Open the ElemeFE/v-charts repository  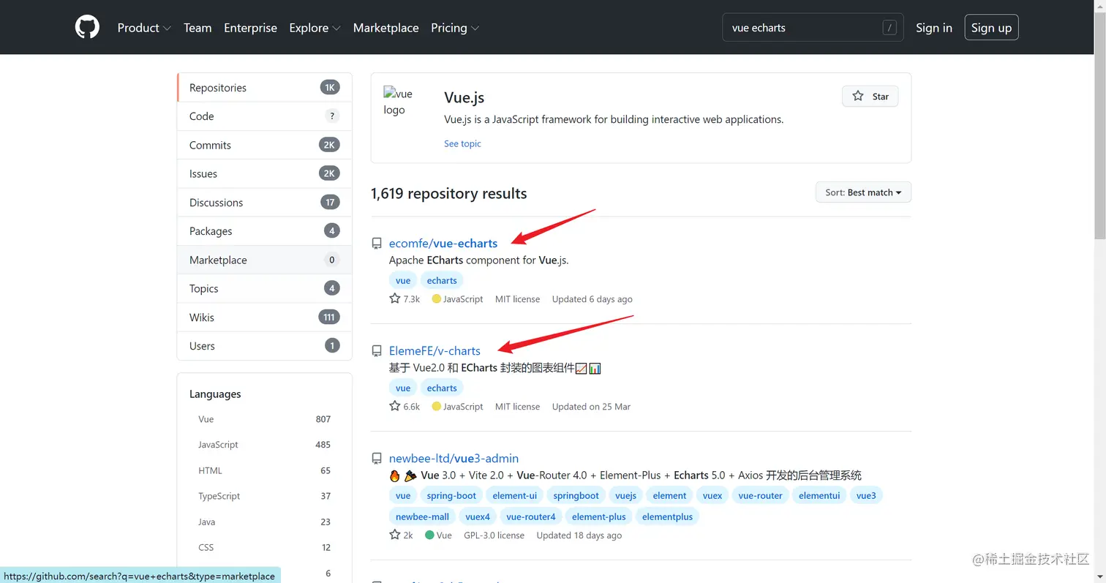pyautogui.click(x=434, y=351)
